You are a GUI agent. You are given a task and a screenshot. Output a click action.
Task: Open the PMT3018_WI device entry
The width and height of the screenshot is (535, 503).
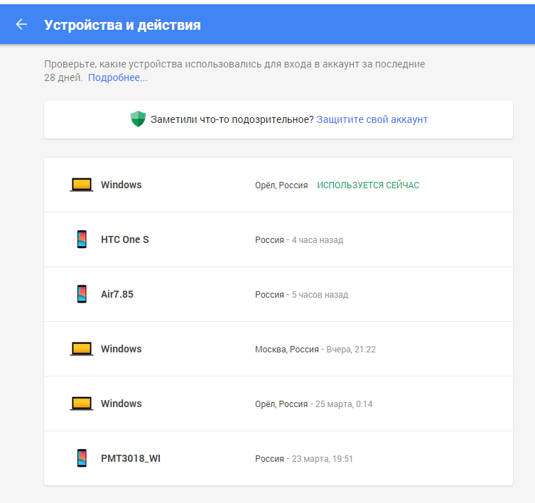(x=131, y=458)
